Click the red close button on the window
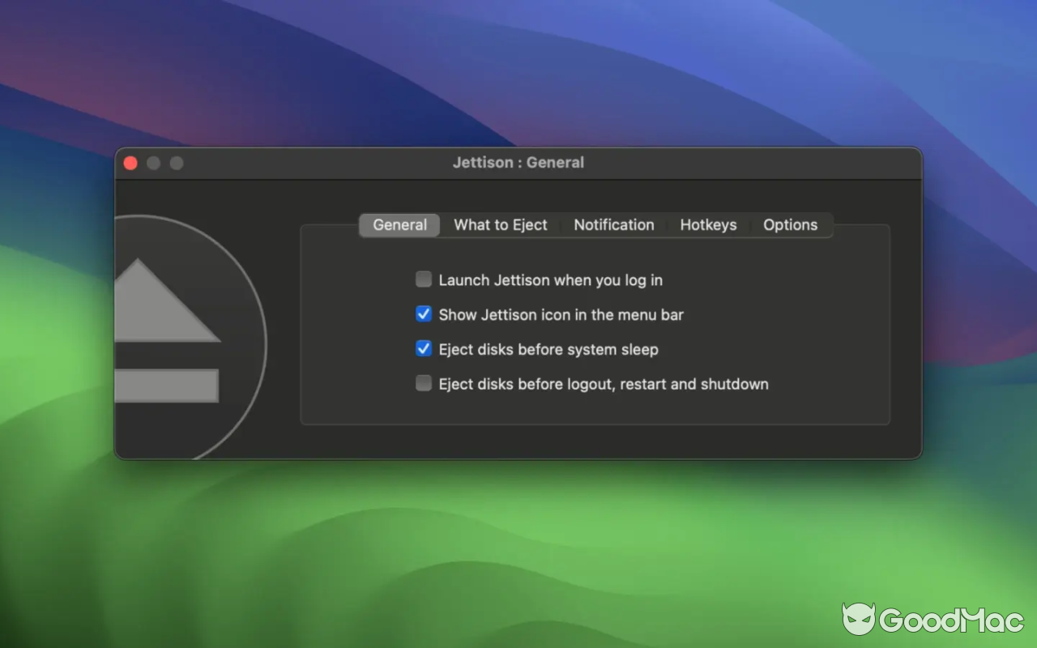 130,162
